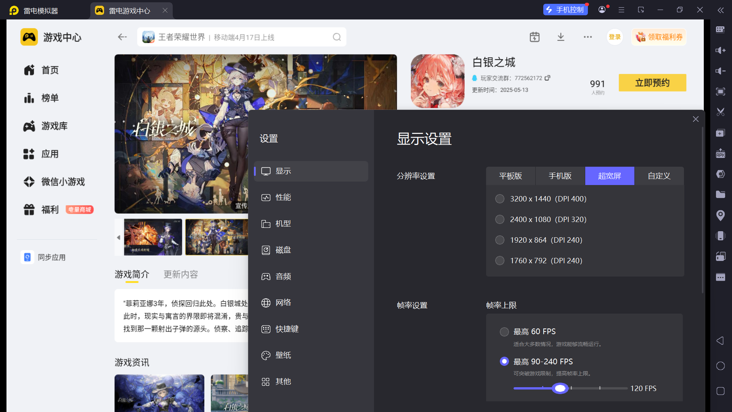732x412 pixels.
Task: Click the scissors screenshot icon in right sidebar
Action: (x=720, y=112)
